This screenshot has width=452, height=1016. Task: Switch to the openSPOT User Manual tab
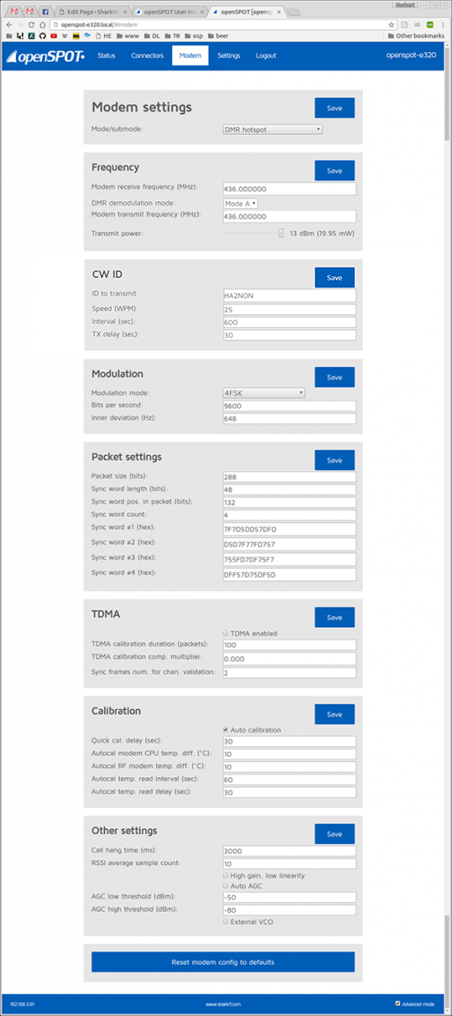pyautogui.click(x=170, y=11)
